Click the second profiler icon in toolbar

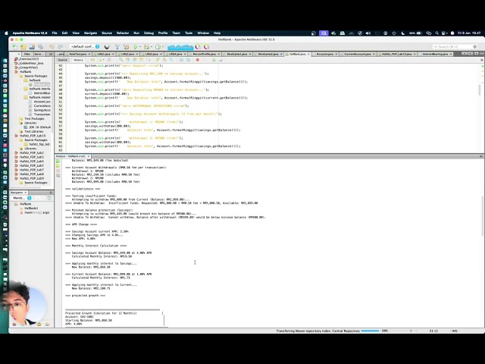(x=206, y=47)
